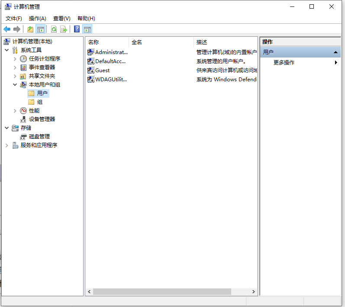Click the scrollbar left arrow
345x307 pixels.
coord(89,291)
